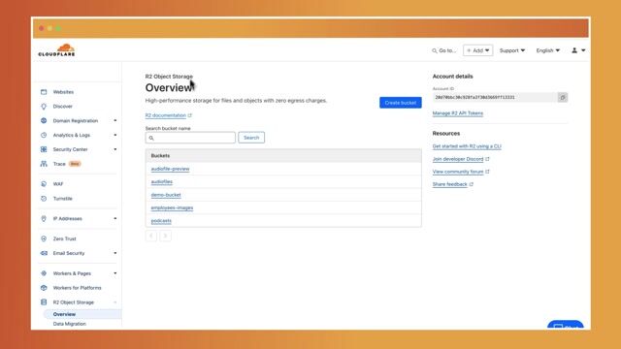Click the Zero Trust icon
The width and height of the screenshot is (621, 349).
[x=44, y=238]
